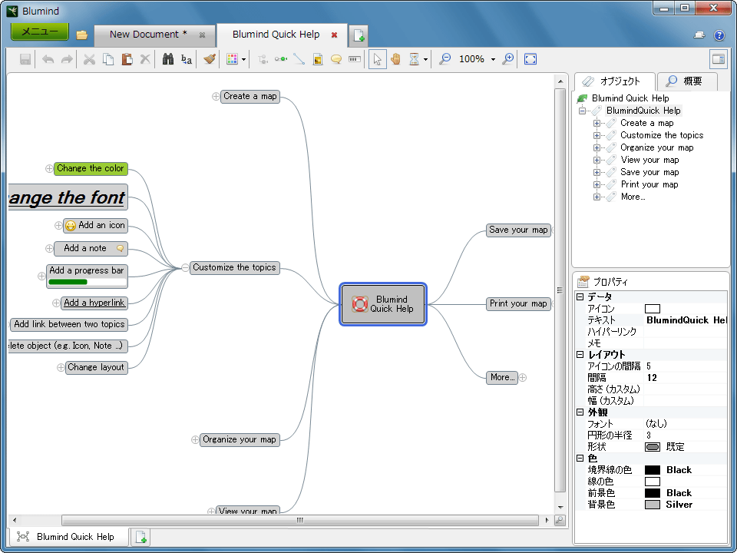
Task: Delete the selection with the X icon
Action: pos(145,59)
